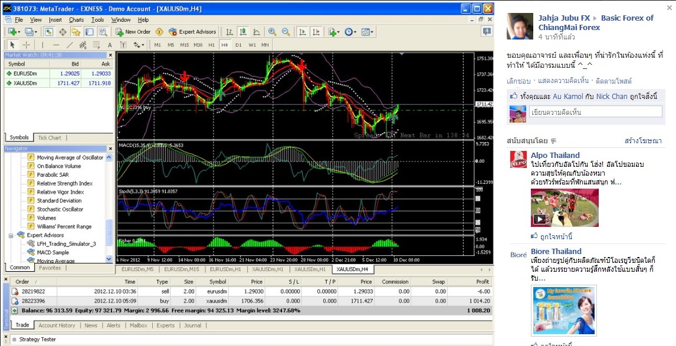The width and height of the screenshot is (676, 346).
Task: Open the Journal terminal tab
Action: (193, 325)
